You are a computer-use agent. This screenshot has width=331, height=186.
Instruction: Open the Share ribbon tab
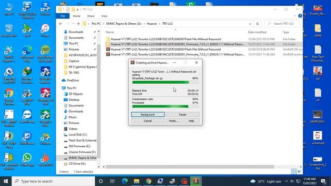point(91,16)
